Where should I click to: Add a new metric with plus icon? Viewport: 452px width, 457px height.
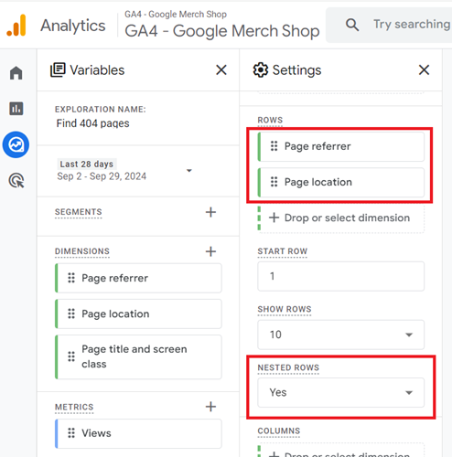[x=210, y=407]
